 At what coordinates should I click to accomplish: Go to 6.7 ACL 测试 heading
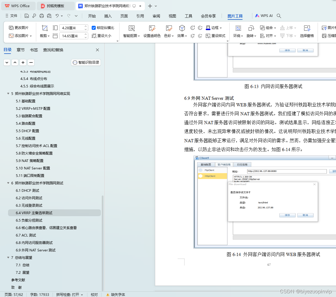coord(26,235)
